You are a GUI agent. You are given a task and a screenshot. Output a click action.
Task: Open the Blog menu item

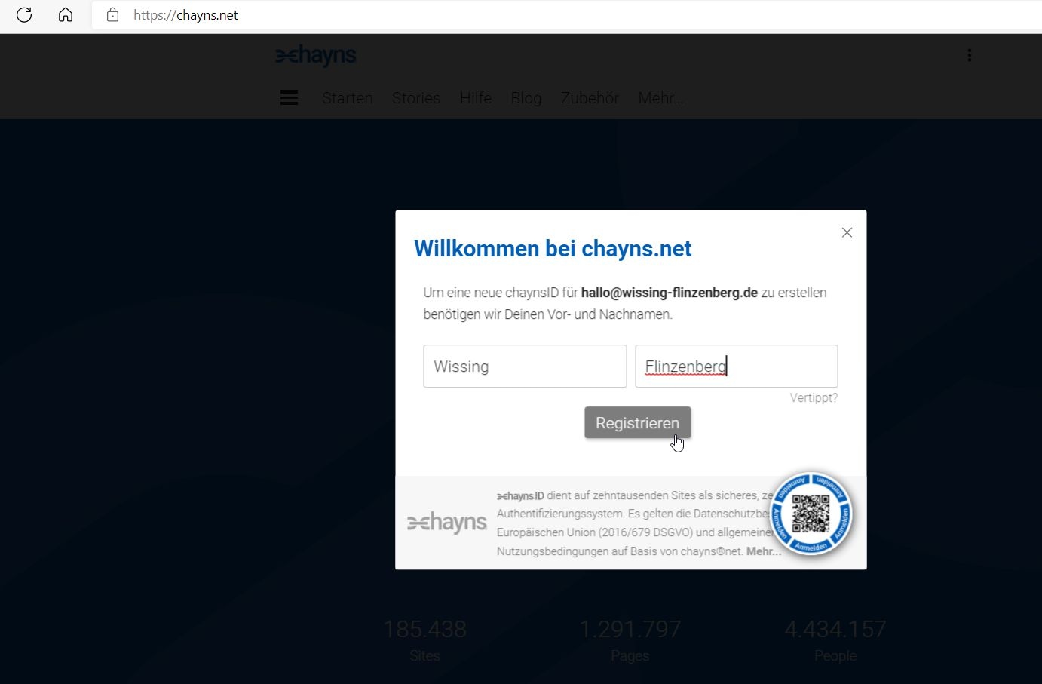526,98
